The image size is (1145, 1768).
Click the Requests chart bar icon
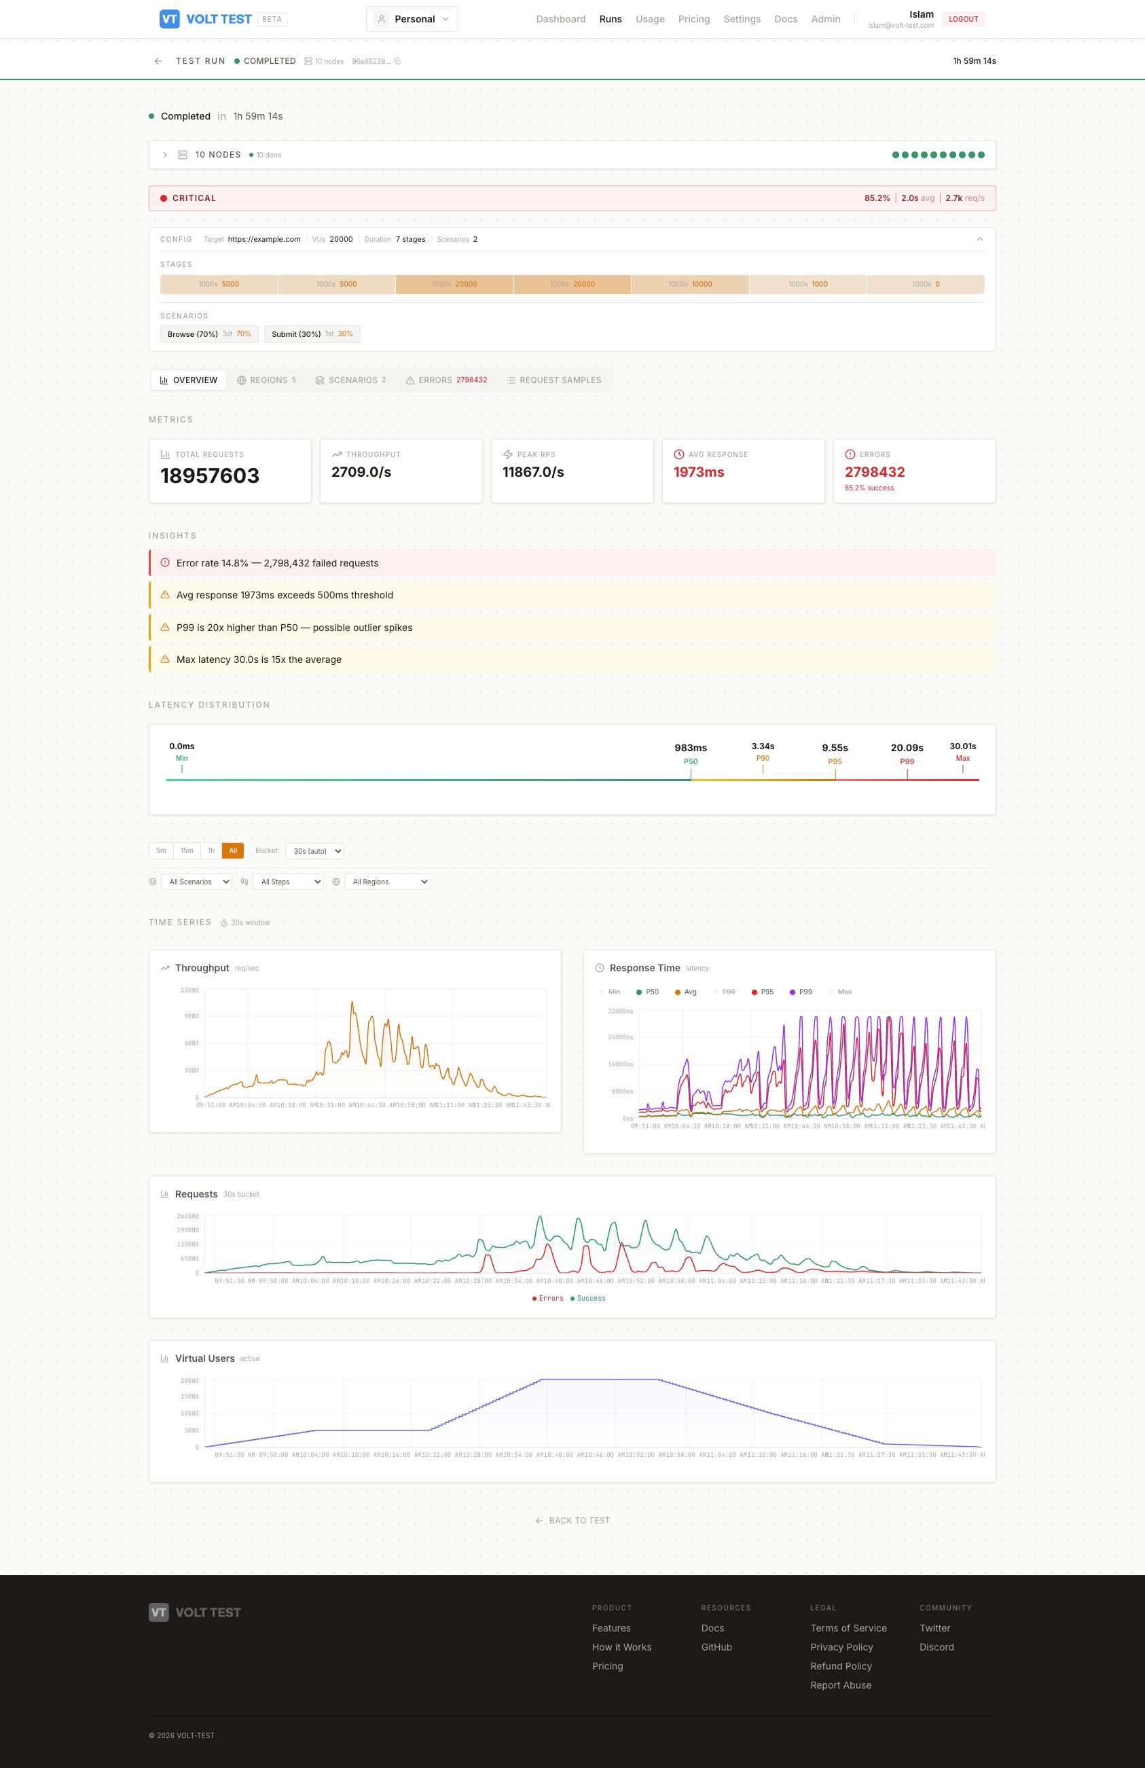[x=165, y=1194]
